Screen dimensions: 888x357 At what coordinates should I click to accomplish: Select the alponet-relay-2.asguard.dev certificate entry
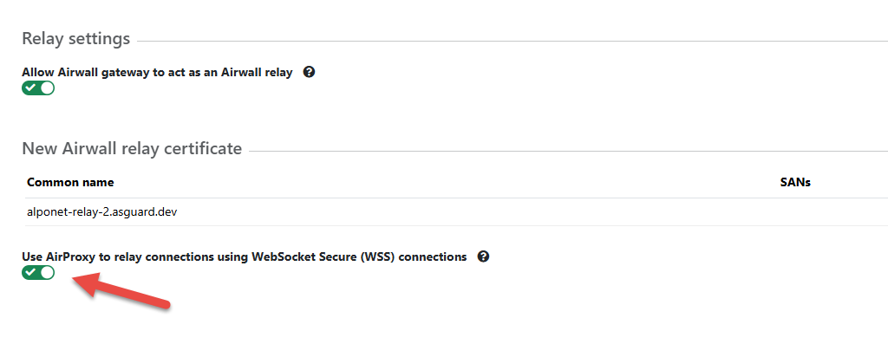[95, 211]
